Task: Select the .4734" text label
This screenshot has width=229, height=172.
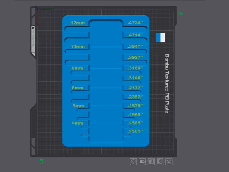Action: (x=135, y=23)
